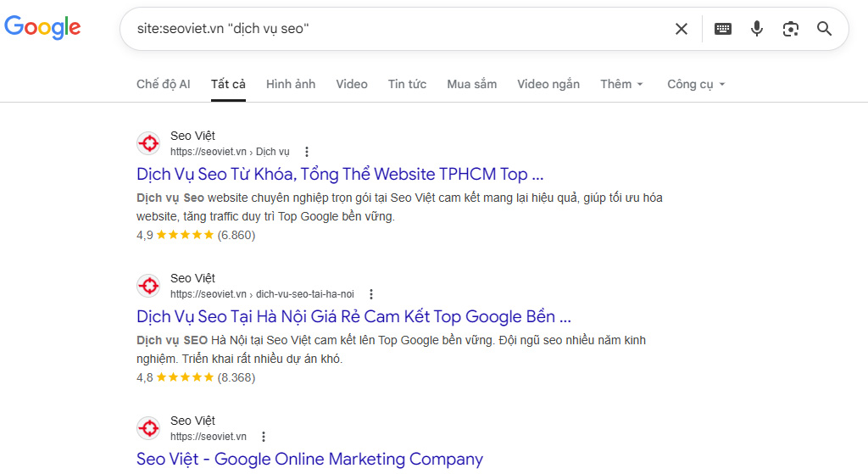Open the on-screen keyboard input tool

[722, 29]
